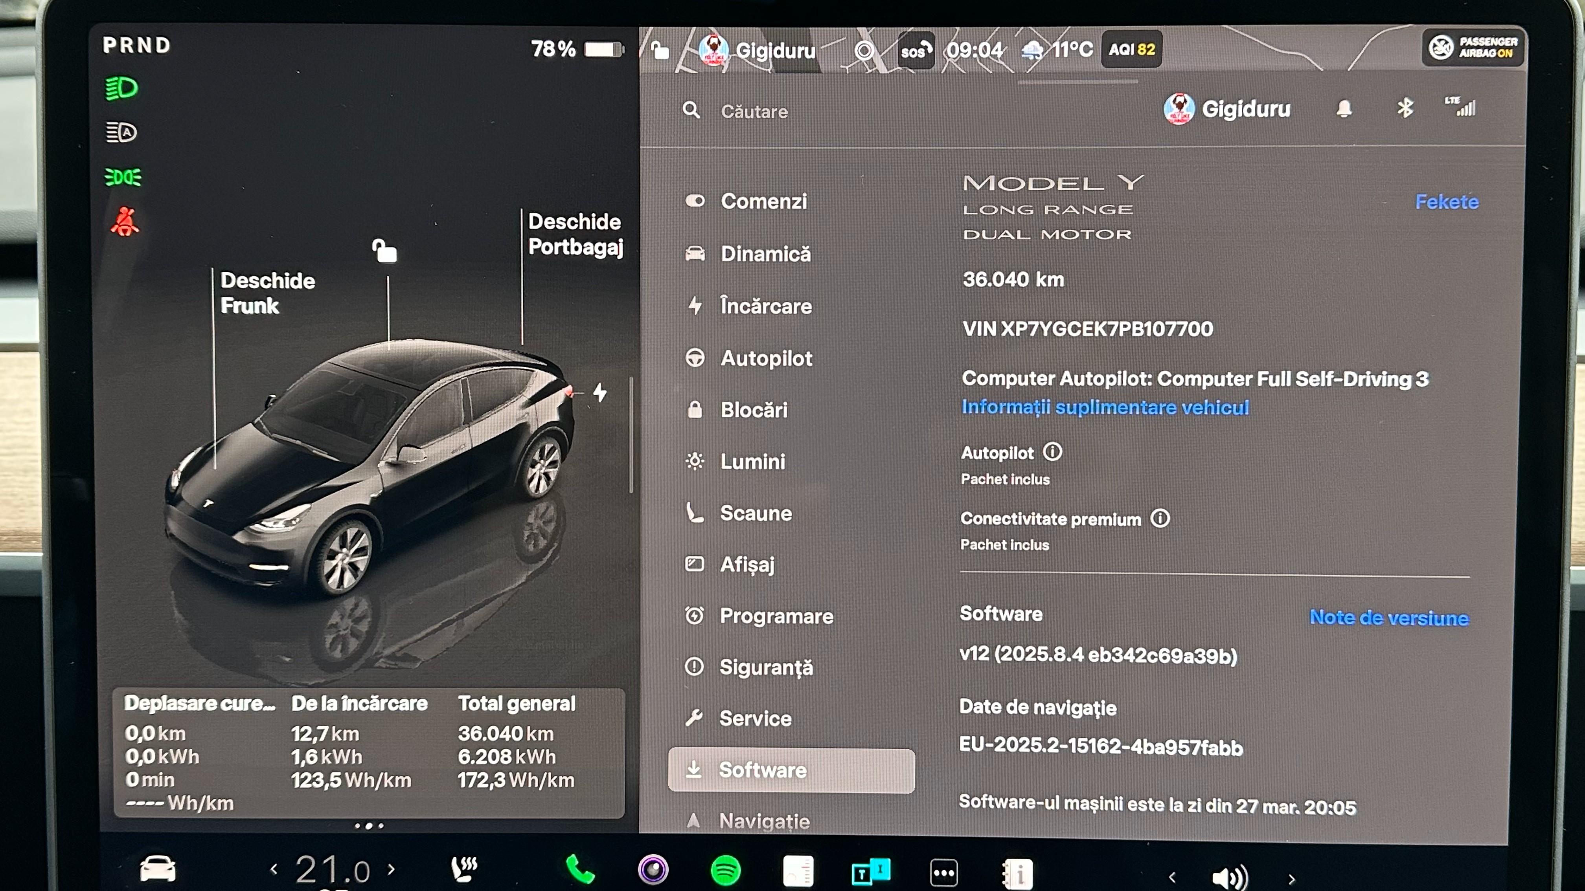Open notifications bell icon
The height and width of the screenshot is (891, 1585).
point(1344,109)
